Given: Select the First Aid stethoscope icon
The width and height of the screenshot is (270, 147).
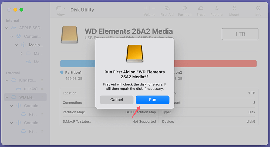Looking at the screenshot, I should 167,8.
